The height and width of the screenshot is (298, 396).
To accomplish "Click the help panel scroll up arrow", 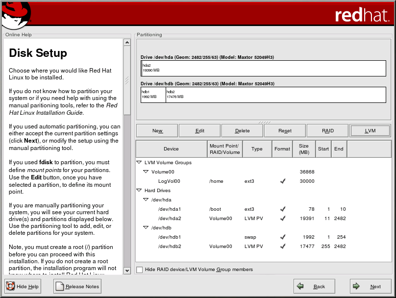I will [x=127, y=43].
